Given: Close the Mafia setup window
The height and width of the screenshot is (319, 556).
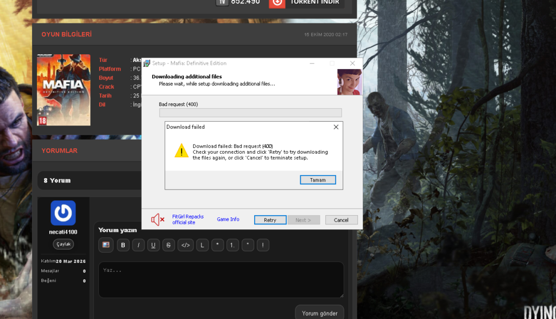Looking at the screenshot, I should click(352, 63).
